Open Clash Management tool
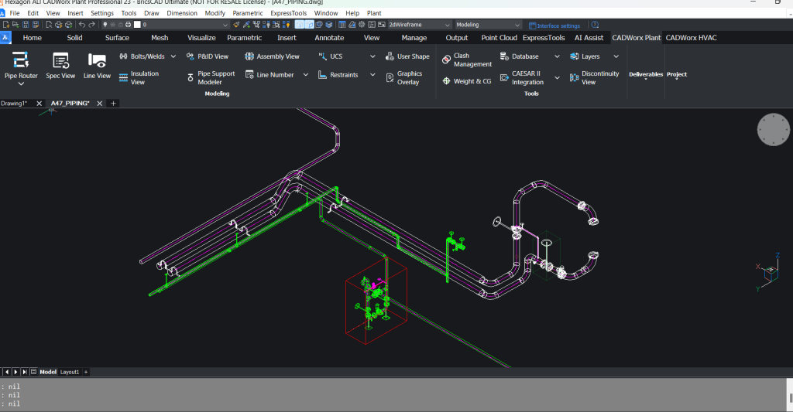 tap(467, 60)
